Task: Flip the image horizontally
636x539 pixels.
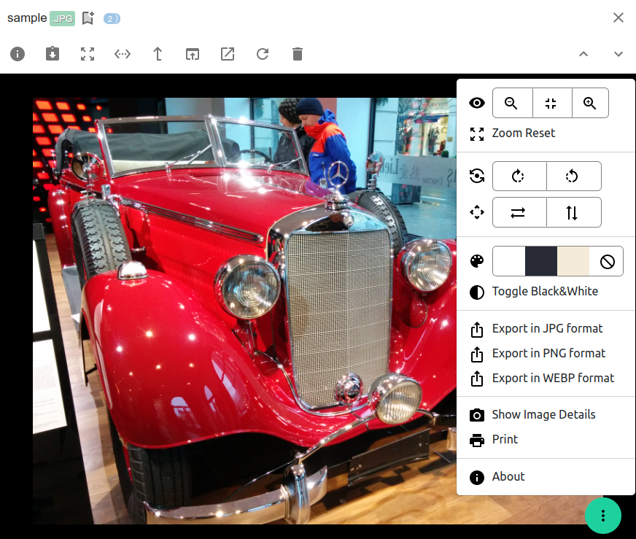Action: tap(519, 212)
